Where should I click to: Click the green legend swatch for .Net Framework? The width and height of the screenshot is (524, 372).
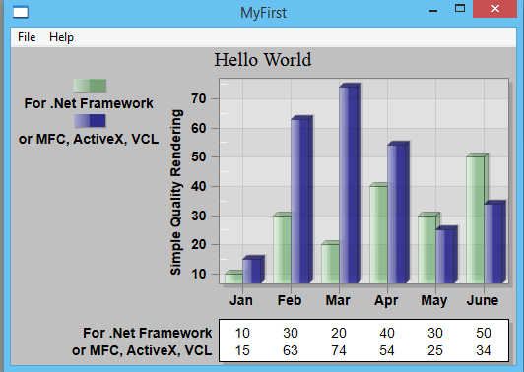[x=90, y=86]
